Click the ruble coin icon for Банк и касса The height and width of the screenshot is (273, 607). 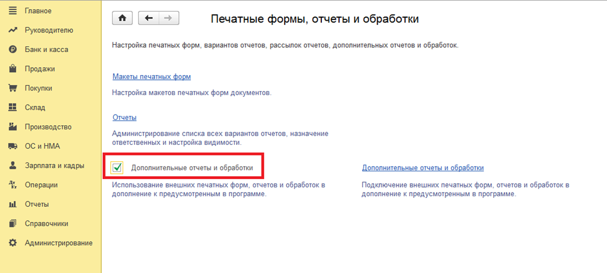pyautogui.click(x=13, y=50)
